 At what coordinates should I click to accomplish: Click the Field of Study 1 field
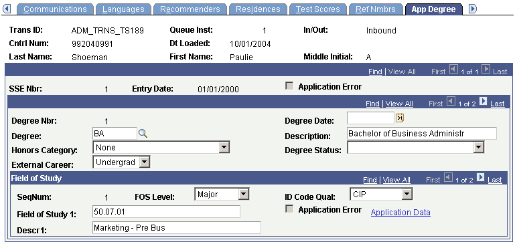point(167,211)
